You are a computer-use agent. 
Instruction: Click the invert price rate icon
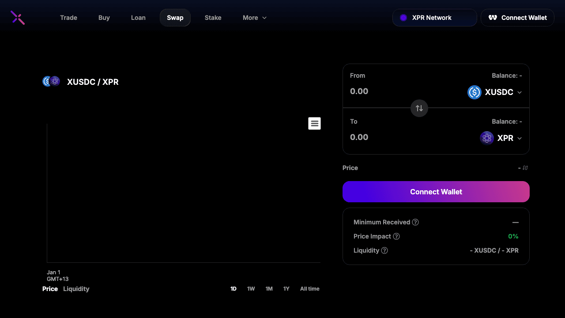(525, 168)
